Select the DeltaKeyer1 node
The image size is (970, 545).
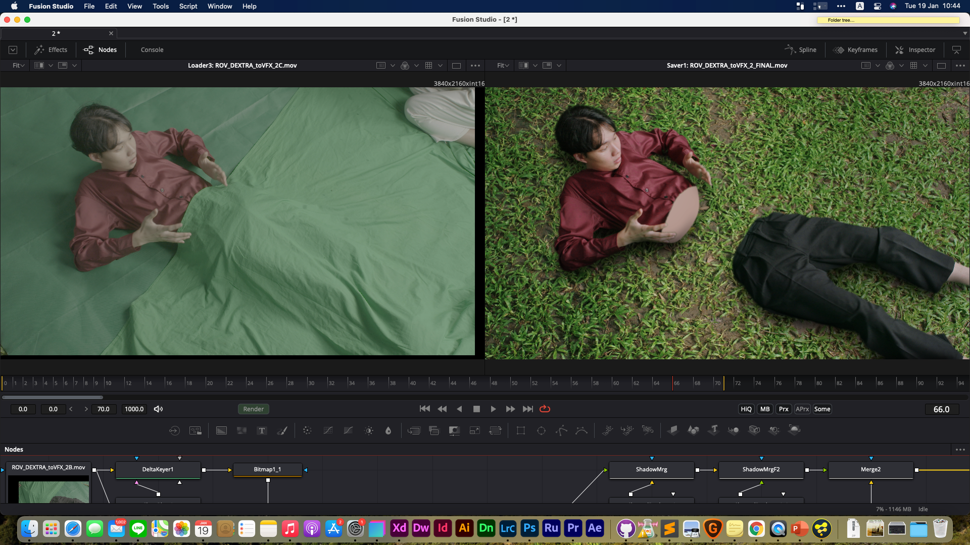(158, 470)
